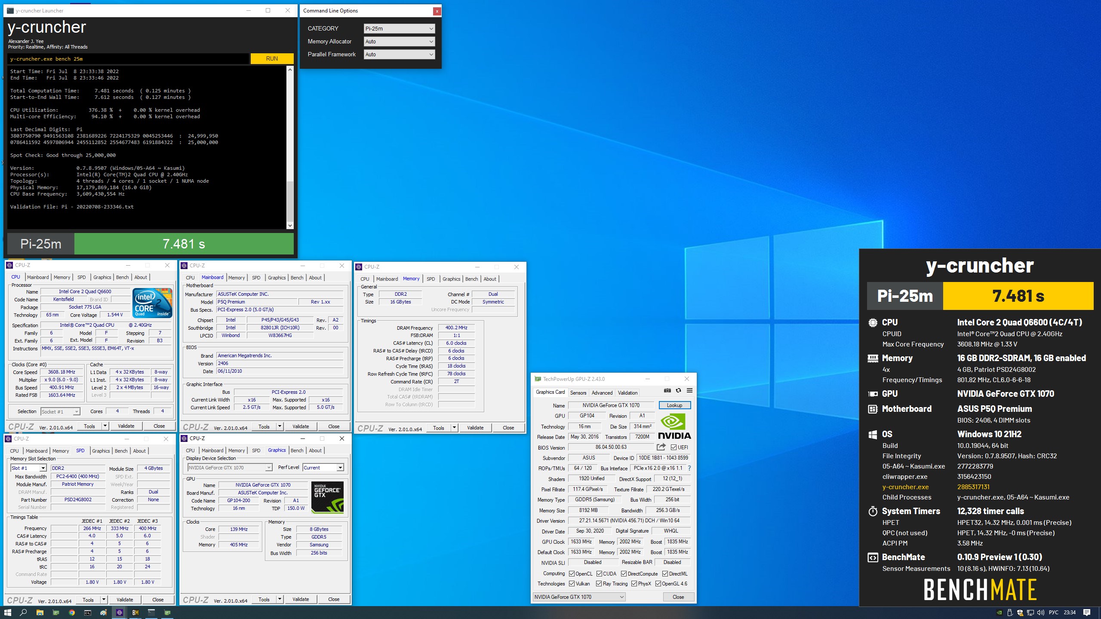Viewport: 1101px width, 619px height.
Task: Switch to CPU-Z via its taskbar icon
Action: pos(120,613)
